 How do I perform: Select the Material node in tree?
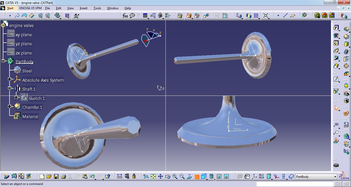click(30, 117)
